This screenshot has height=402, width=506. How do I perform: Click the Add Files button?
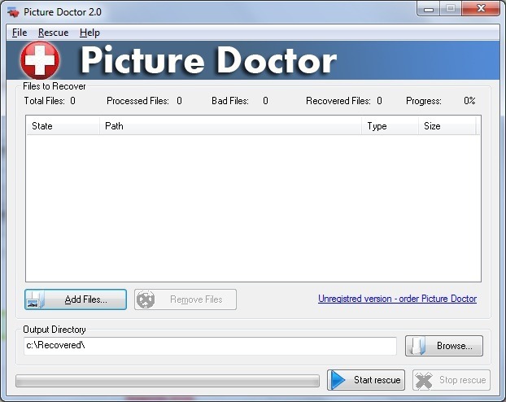tap(76, 299)
